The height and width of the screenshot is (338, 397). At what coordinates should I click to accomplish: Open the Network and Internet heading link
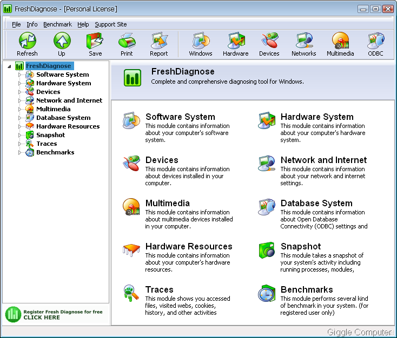click(x=323, y=160)
